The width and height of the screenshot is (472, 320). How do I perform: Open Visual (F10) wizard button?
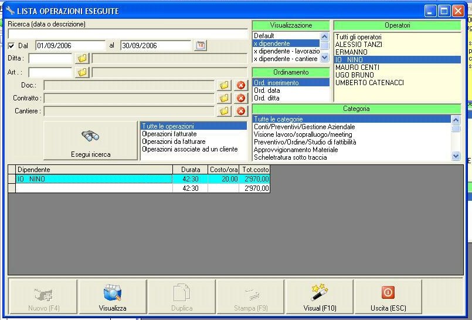pos(319,297)
